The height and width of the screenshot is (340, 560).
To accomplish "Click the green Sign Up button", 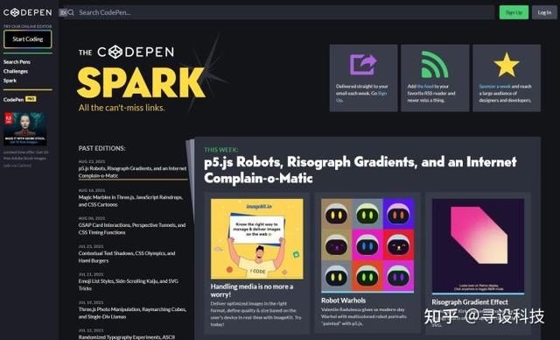I will click(x=514, y=12).
